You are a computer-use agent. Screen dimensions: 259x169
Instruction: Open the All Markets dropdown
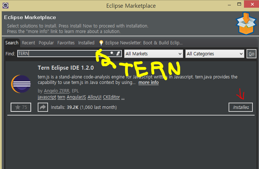153,54
